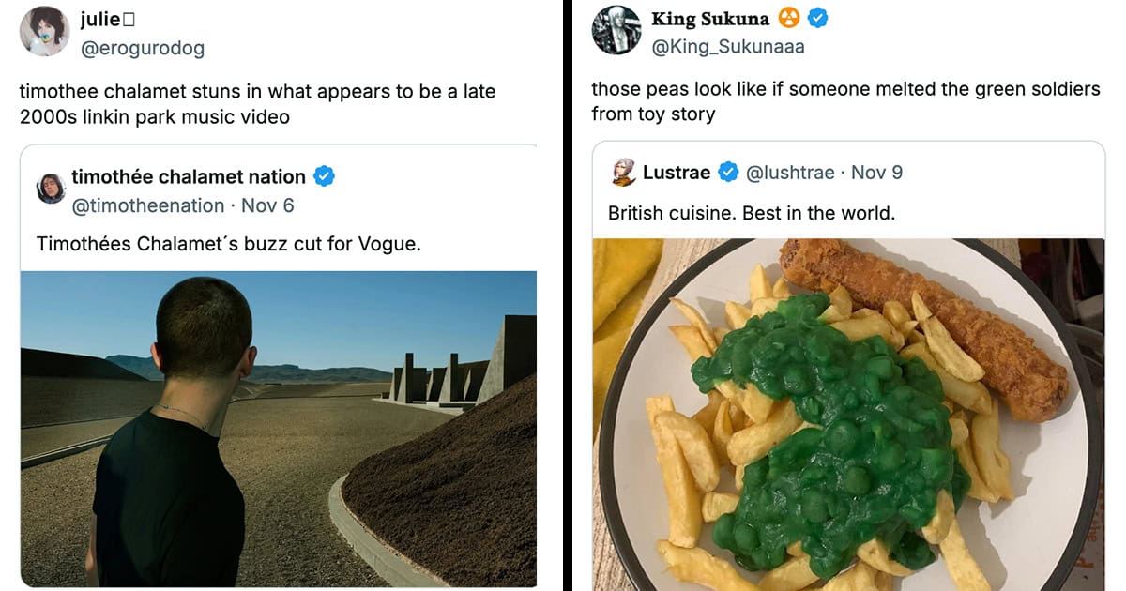
Task: Open the buzz cut desert photo
Action: [278, 429]
